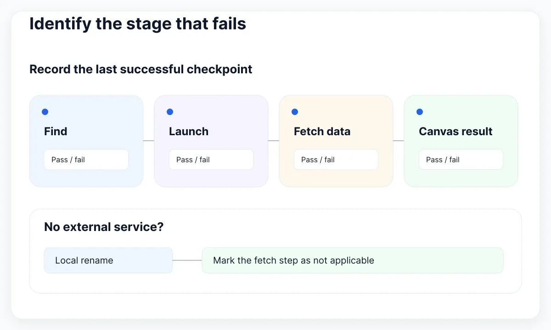
Task: Click the Local rename box
Action: point(108,260)
